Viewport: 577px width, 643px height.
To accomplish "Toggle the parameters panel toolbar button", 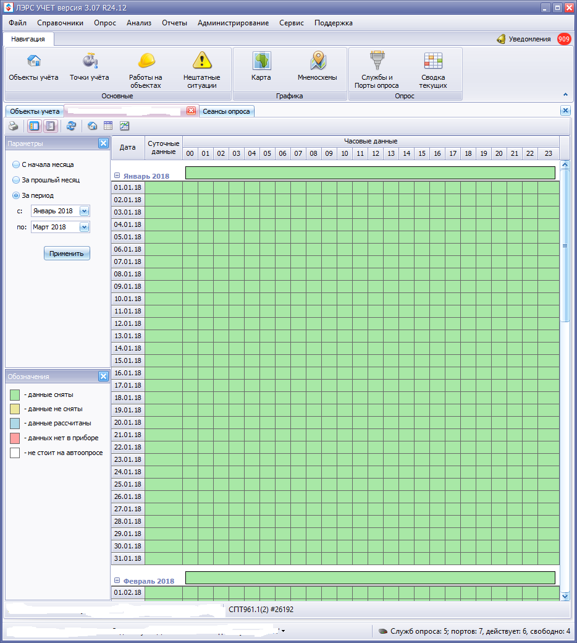I will 35,126.
